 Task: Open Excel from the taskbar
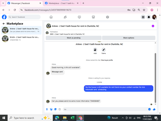coord(72,118)
